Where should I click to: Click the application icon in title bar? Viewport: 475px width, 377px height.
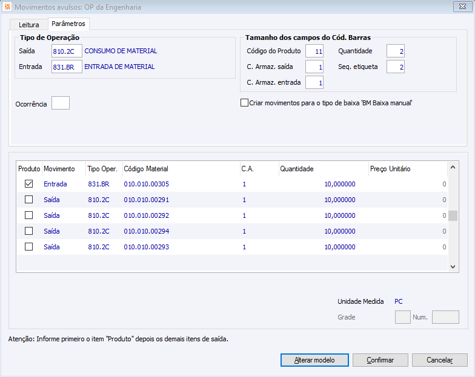7,7
